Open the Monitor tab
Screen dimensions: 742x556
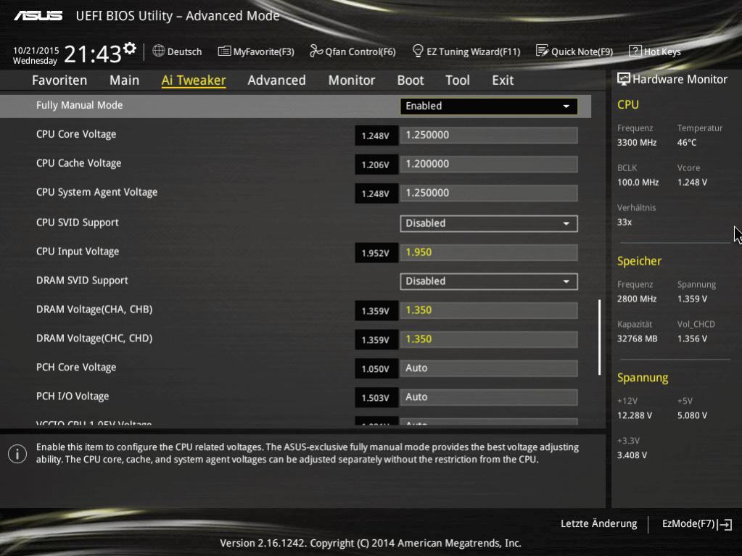352,80
